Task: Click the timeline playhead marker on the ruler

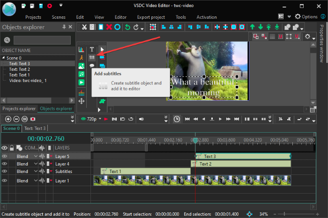Action: pyautogui.click(x=195, y=140)
